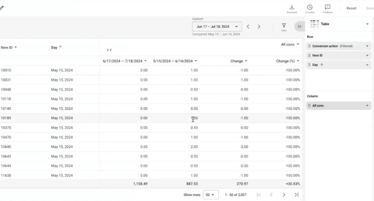
Task: Open the date range dropdown
Action: 217,27
